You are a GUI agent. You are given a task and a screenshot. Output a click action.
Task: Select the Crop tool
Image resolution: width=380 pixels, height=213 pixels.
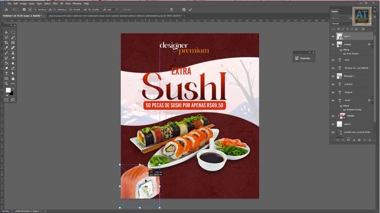tap(7, 43)
